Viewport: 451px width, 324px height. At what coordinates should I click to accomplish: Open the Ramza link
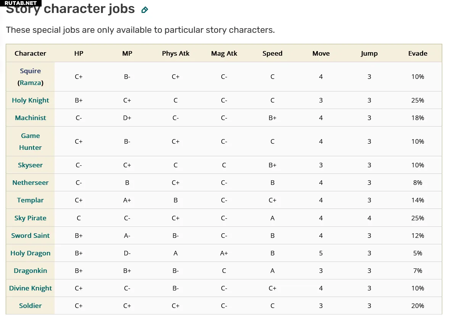coord(31,83)
